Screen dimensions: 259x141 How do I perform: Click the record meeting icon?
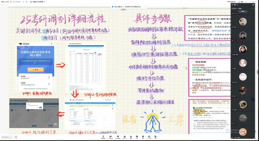[x=143, y=137]
